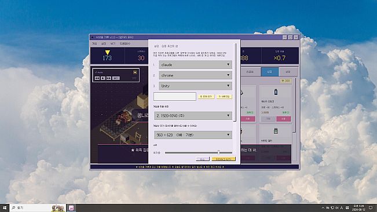The height and width of the screenshot is (212, 377).
Task: Expand the '1920×1040' monitor dropdown
Action: tap(193, 116)
